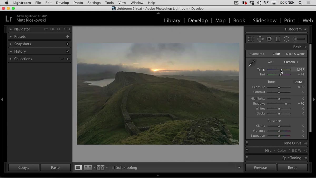
Task: Click the Bluetooth icon in menu bar
Action: pos(259,3)
